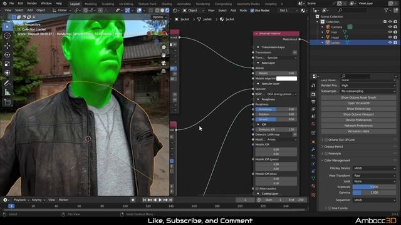Toggle the camera view icon in viewport
Viewport: 401px width, 225px height.
[x=164, y=63]
